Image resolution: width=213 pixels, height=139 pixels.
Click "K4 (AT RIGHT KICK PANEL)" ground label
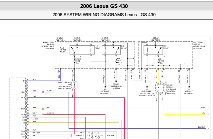tap(105, 91)
